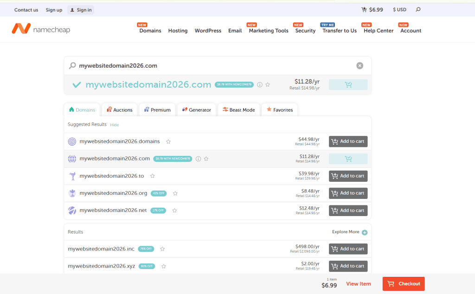Switch to the Generator tab
Viewport: 475px width, 294px height.
[197, 109]
